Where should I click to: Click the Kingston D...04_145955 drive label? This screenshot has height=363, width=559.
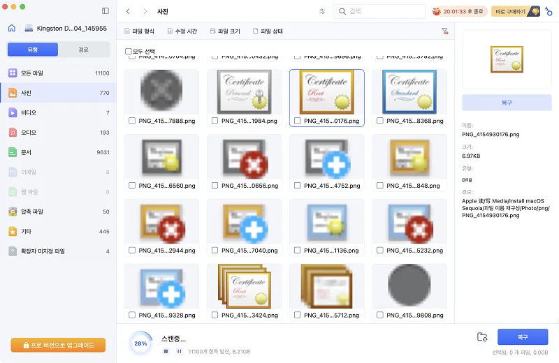click(x=72, y=29)
